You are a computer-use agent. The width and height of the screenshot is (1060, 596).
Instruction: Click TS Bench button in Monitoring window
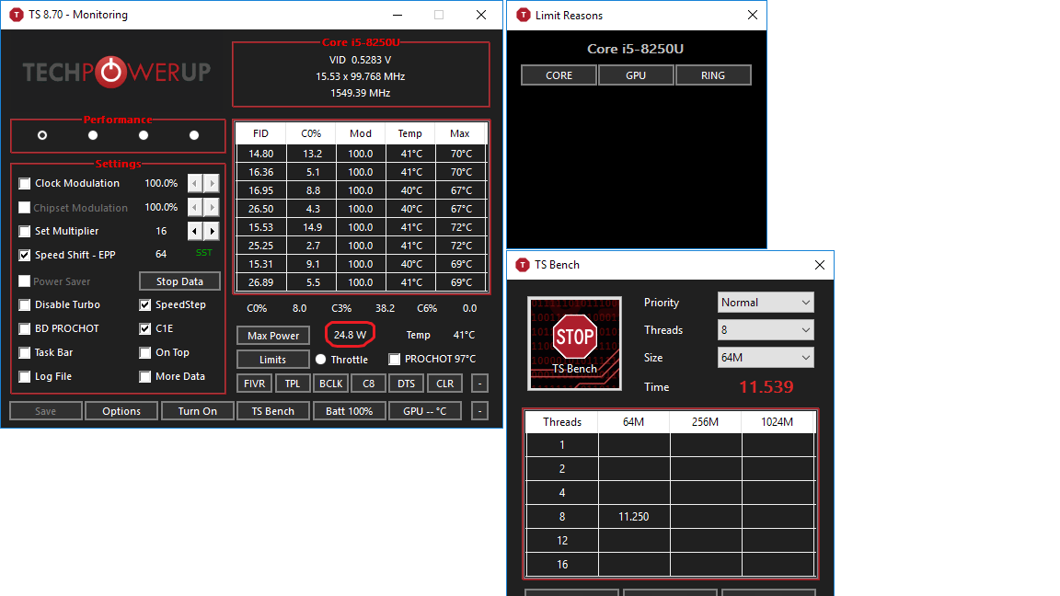coord(273,411)
